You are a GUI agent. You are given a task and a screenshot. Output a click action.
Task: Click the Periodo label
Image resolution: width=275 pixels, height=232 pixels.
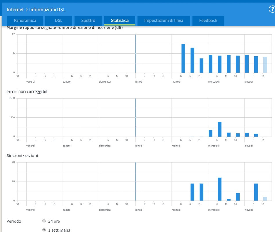point(14,221)
